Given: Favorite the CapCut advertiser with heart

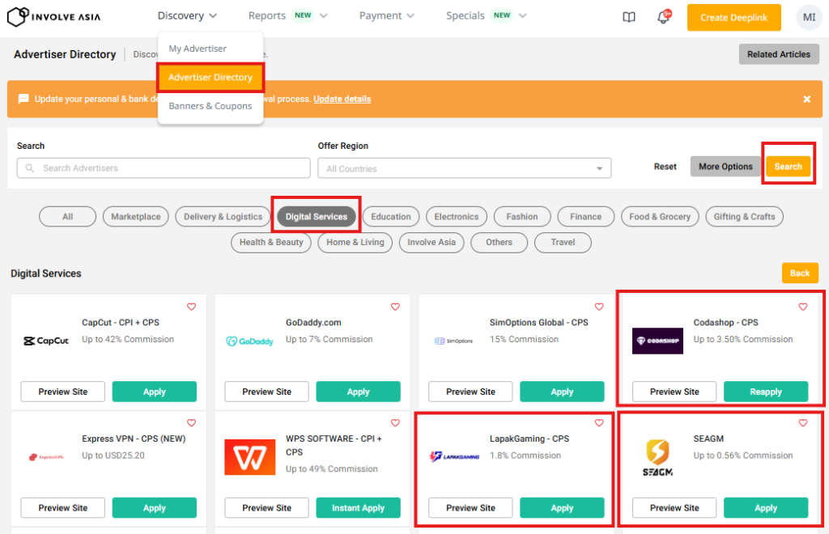Looking at the screenshot, I should (x=191, y=307).
